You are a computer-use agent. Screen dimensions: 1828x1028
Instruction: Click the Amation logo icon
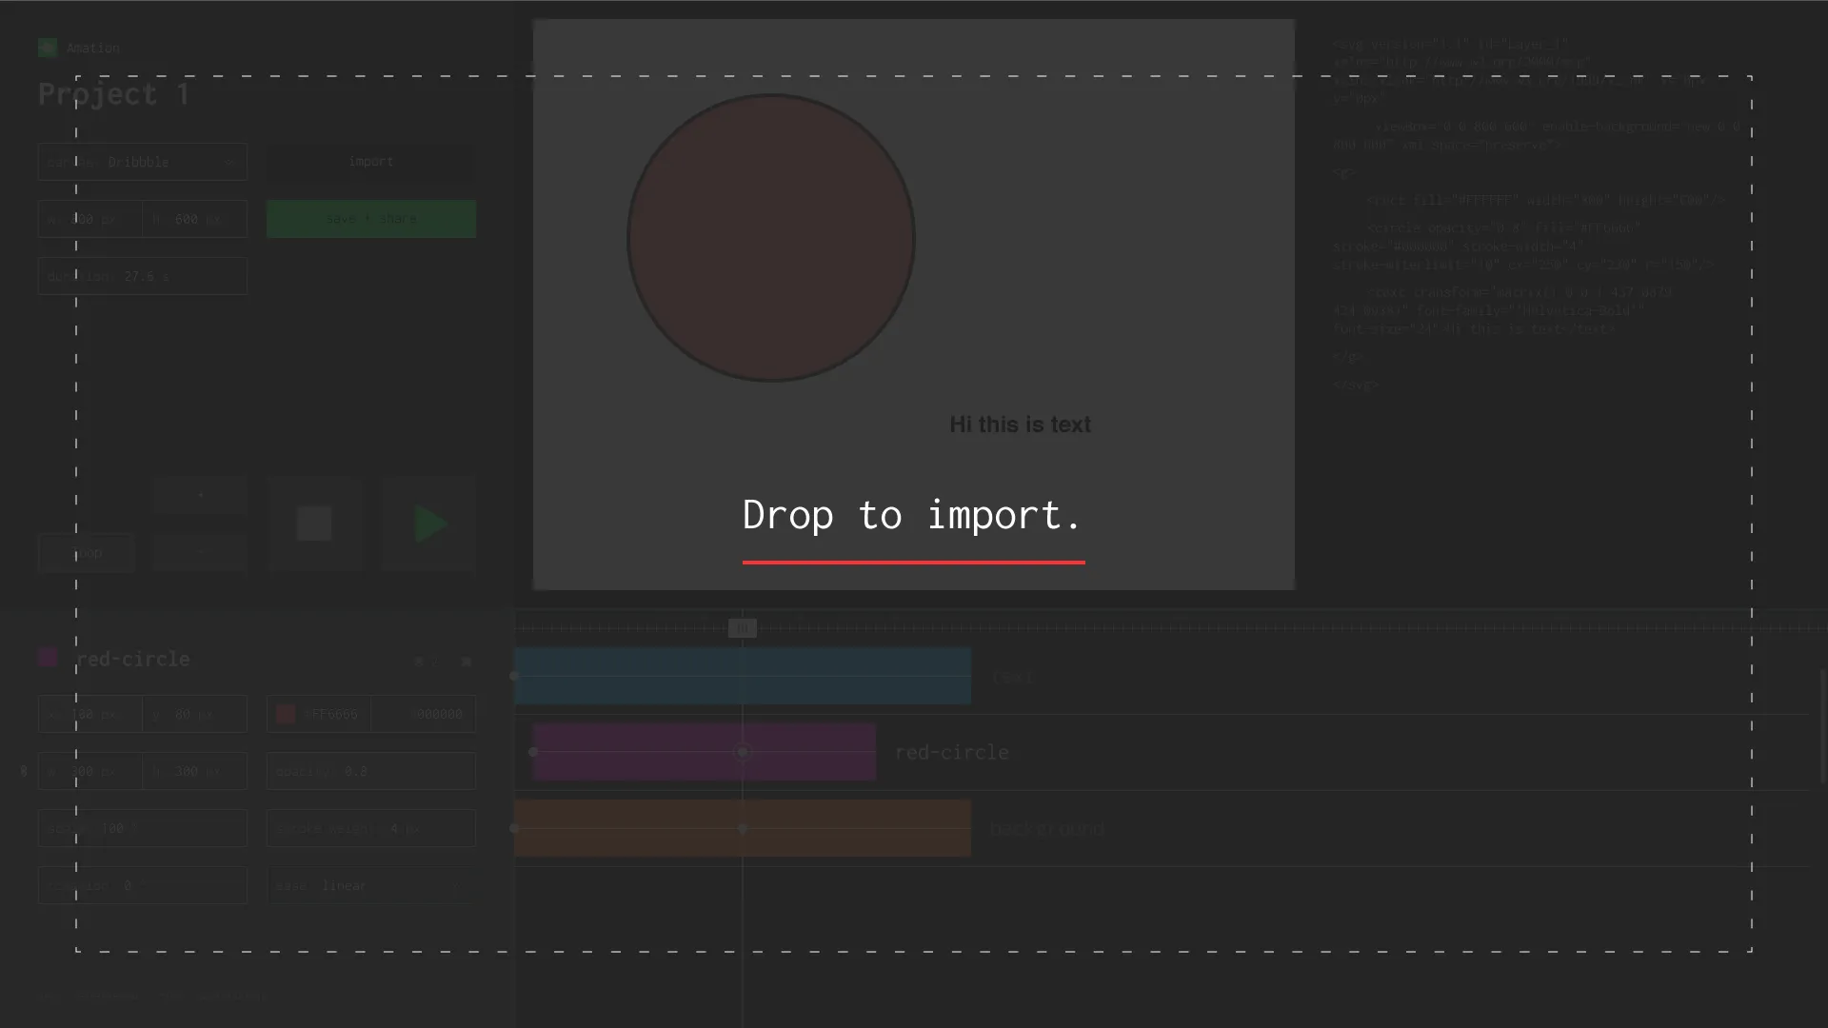[47, 48]
